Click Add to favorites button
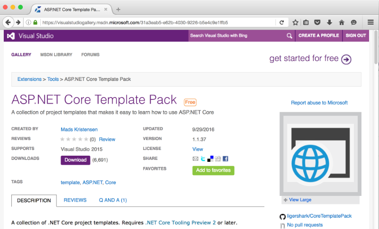The width and height of the screenshot is (379, 229). click(213, 170)
